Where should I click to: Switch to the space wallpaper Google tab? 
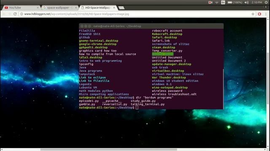point(59,8)
